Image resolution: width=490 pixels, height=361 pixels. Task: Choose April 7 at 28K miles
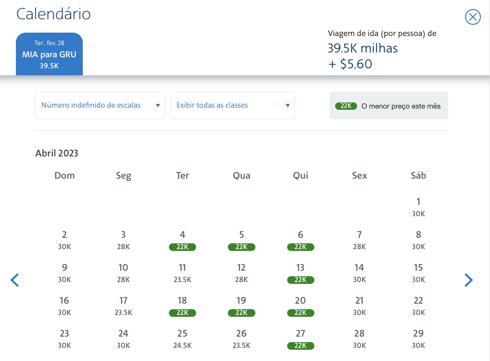pyautogui.click(x=359, y=240)
